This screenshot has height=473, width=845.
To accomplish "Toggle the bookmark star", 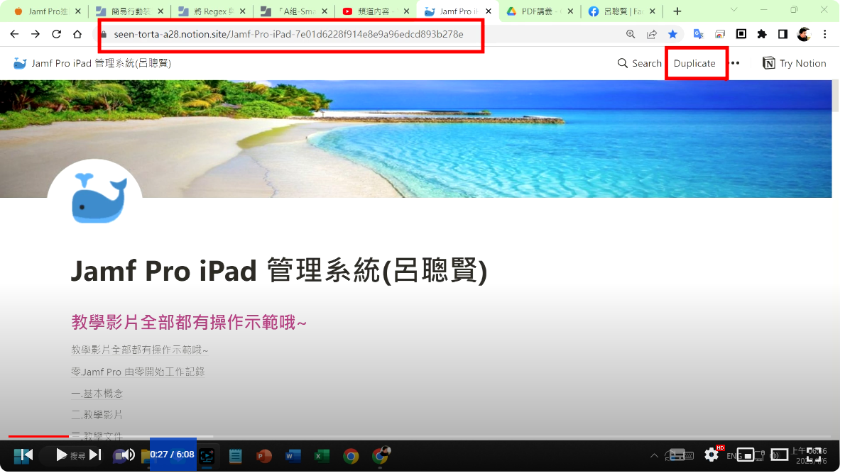I will click(673, 35).
